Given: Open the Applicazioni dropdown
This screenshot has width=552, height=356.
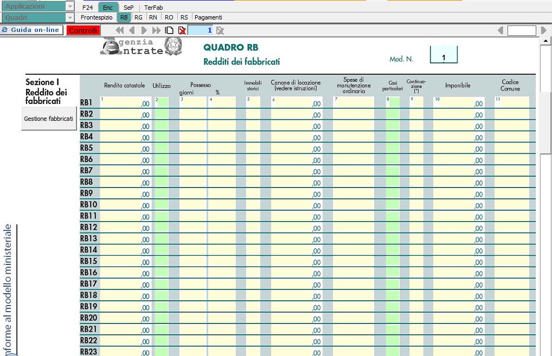Looking at the screenshot, I should click(x=70, y=7).
